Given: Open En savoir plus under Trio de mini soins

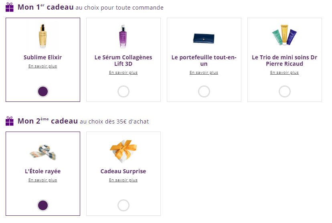Looking at the screenshot, I should 285,73.
